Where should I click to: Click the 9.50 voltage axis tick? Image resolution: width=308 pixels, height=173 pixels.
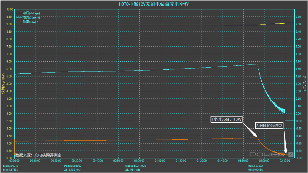(9, 17)
